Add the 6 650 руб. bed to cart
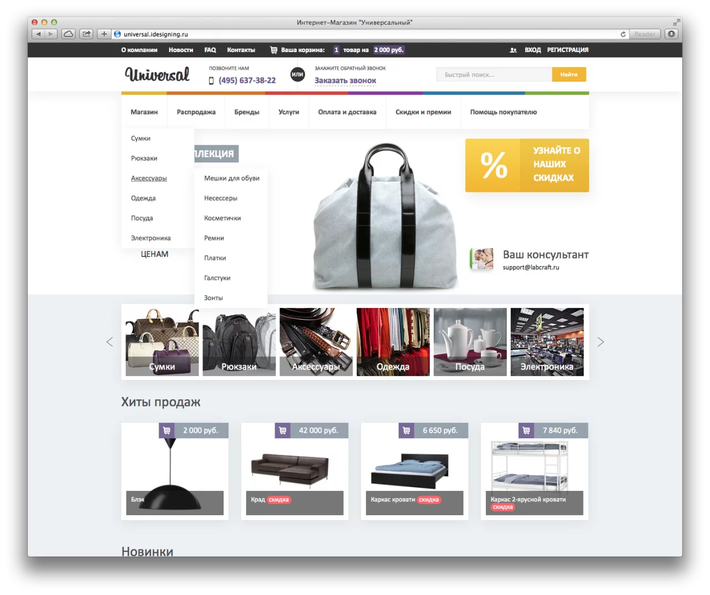710x595 pixels. pos(407,430)
